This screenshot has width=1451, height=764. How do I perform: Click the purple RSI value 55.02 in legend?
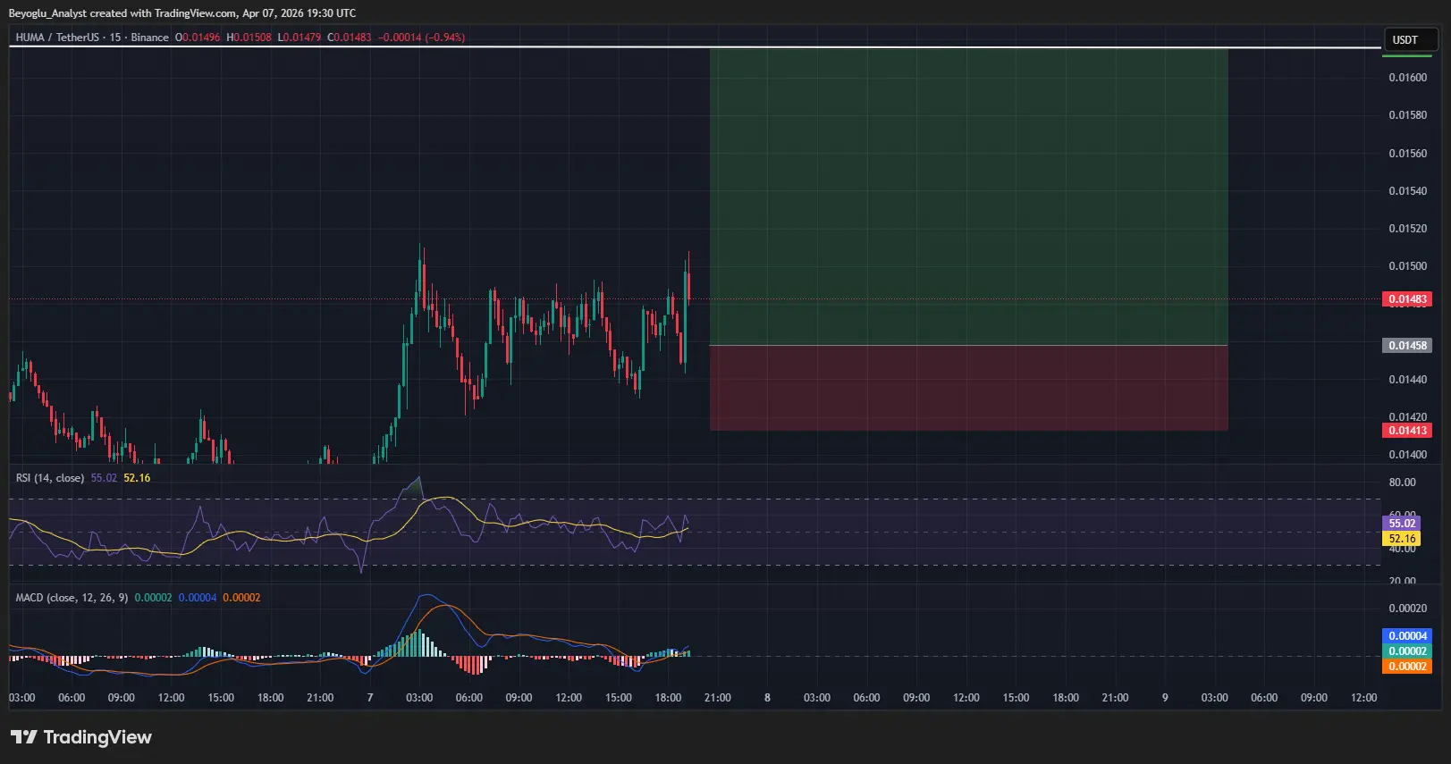104,478
